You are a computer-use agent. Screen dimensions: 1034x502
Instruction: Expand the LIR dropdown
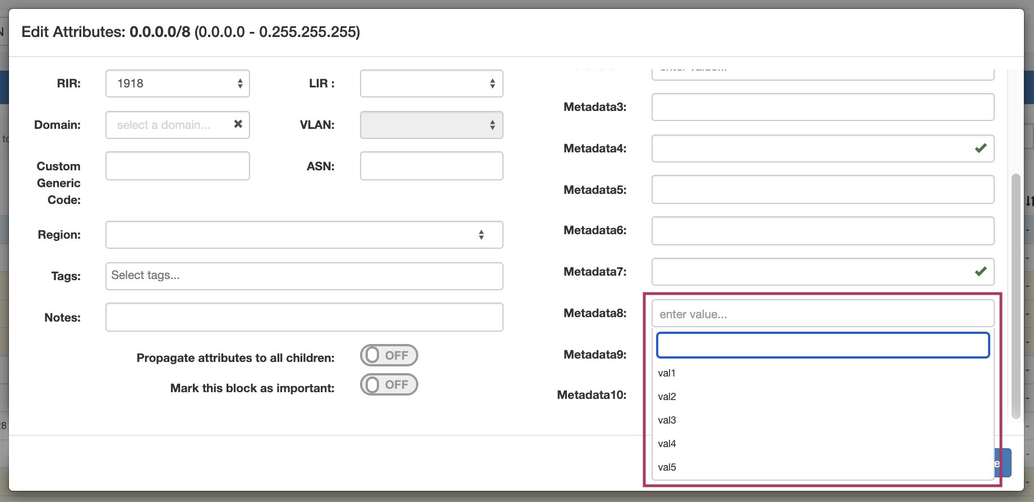point(431,83)
